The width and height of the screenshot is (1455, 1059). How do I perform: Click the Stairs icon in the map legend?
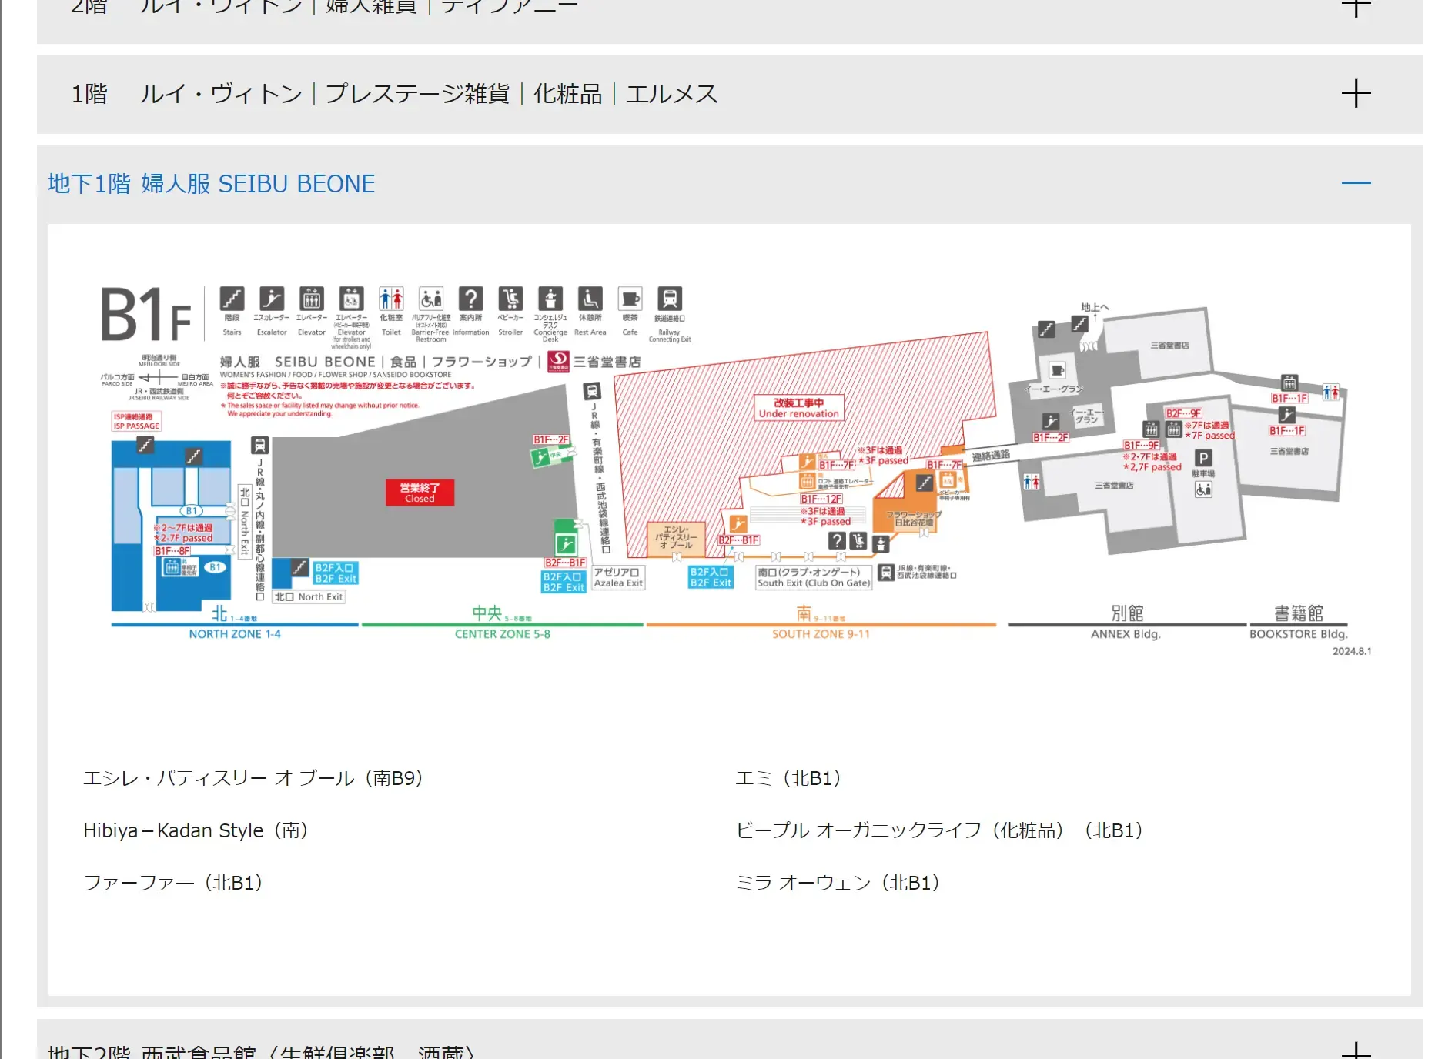point(232,299)
